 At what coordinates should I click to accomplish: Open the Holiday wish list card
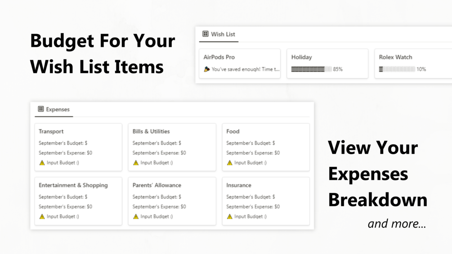point(327,63)
